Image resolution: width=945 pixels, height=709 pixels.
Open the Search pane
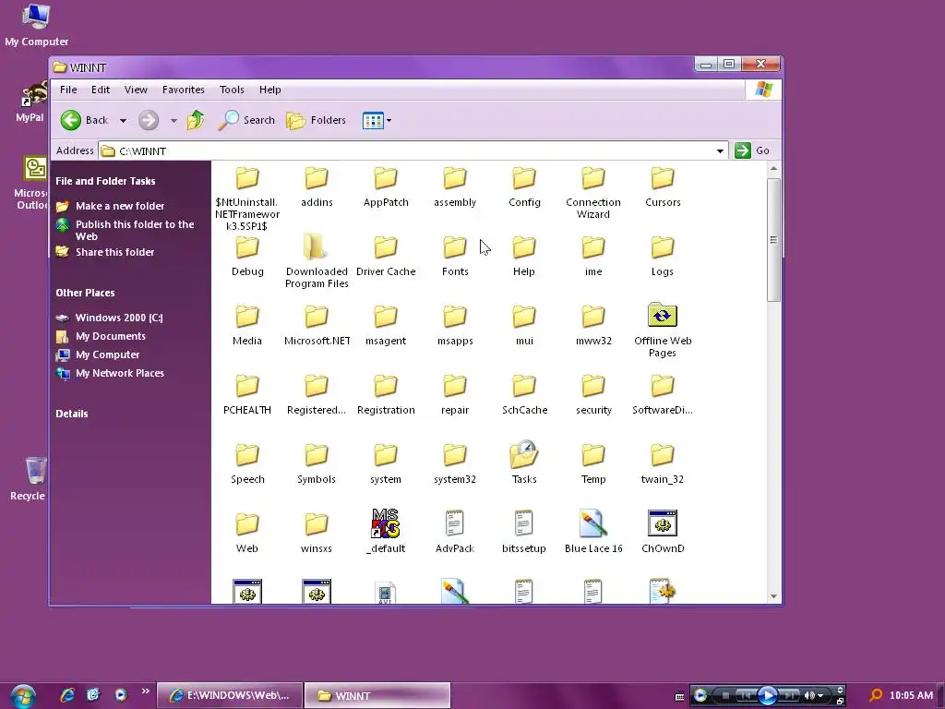coord(246,120)
